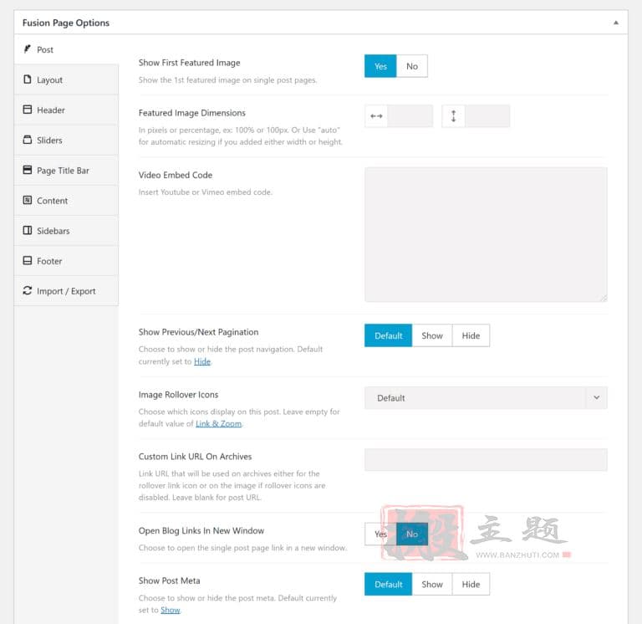This screenshot has height=624, width=642.
Task: Select Show for Show Post Meta
Action: click(432, 584)
